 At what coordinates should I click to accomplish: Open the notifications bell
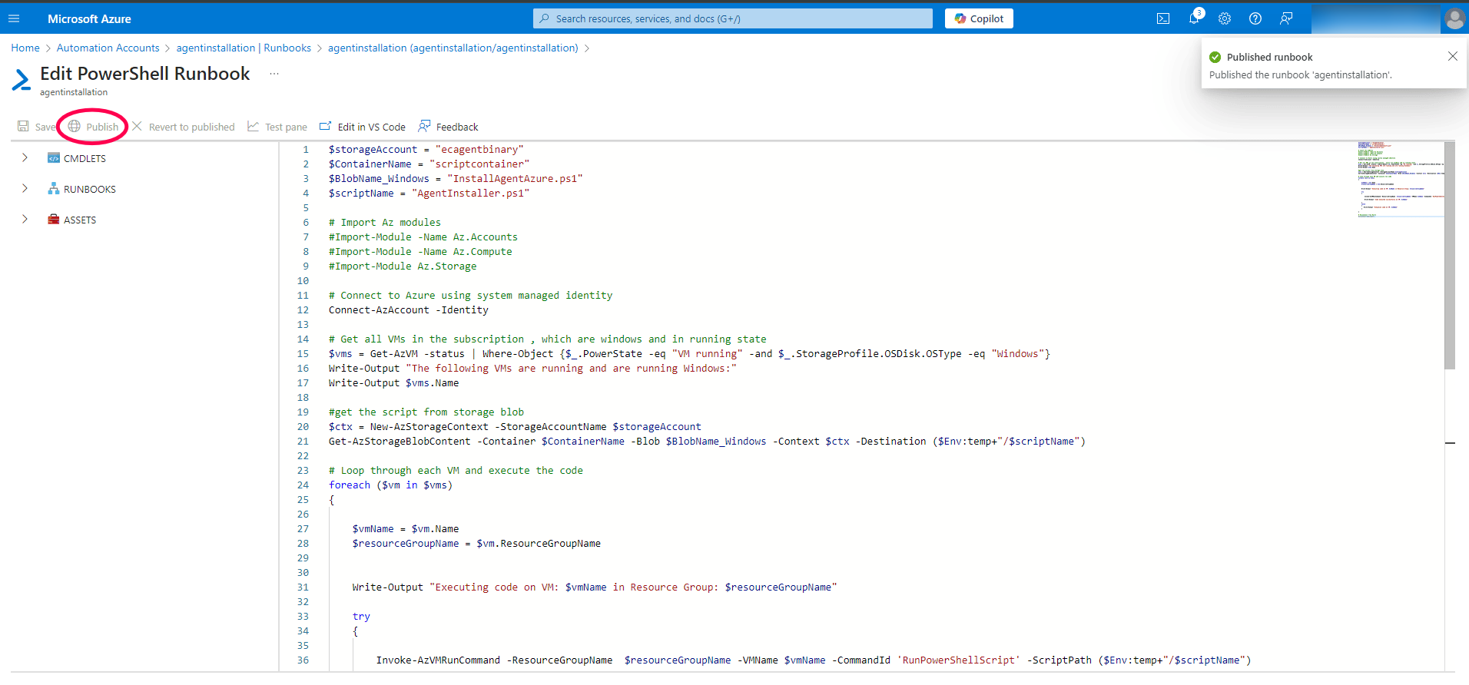(x=1194, y=18)
